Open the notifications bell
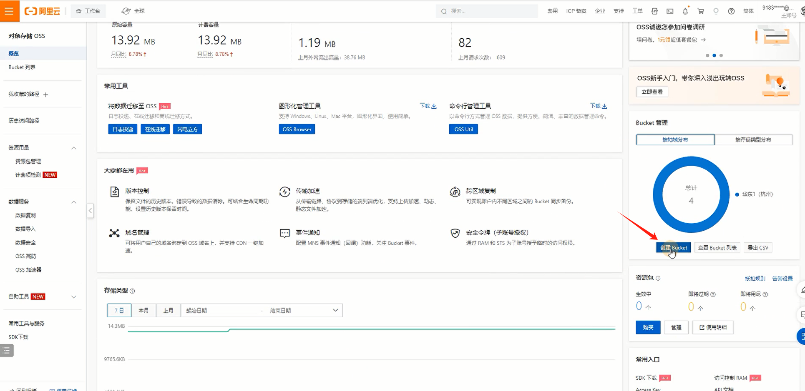 (x=685, y=11)
